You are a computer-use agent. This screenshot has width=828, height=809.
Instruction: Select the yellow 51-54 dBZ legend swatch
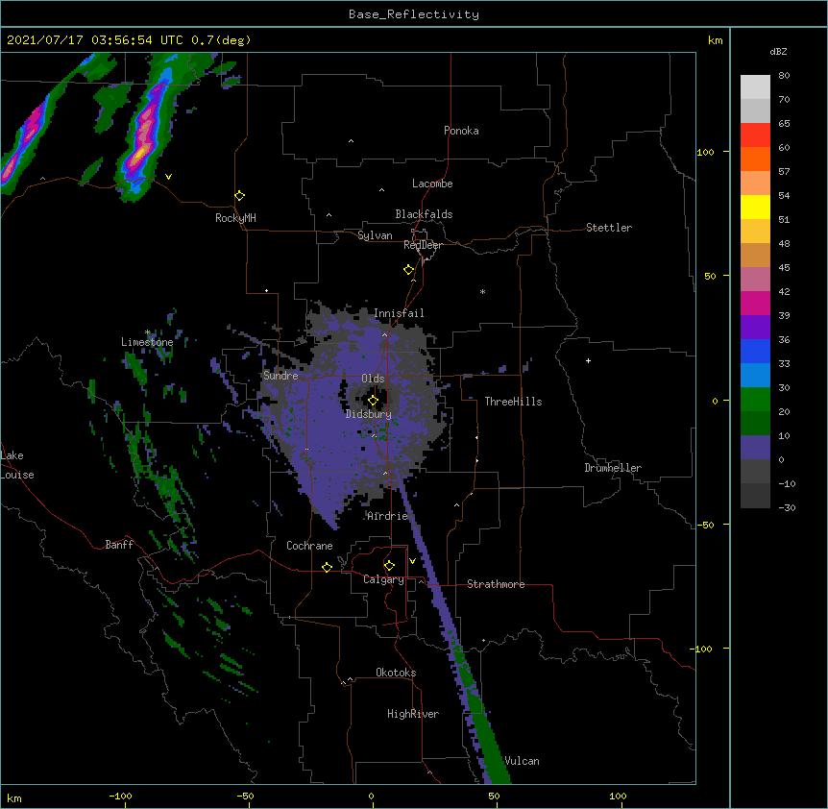point(755,207)
